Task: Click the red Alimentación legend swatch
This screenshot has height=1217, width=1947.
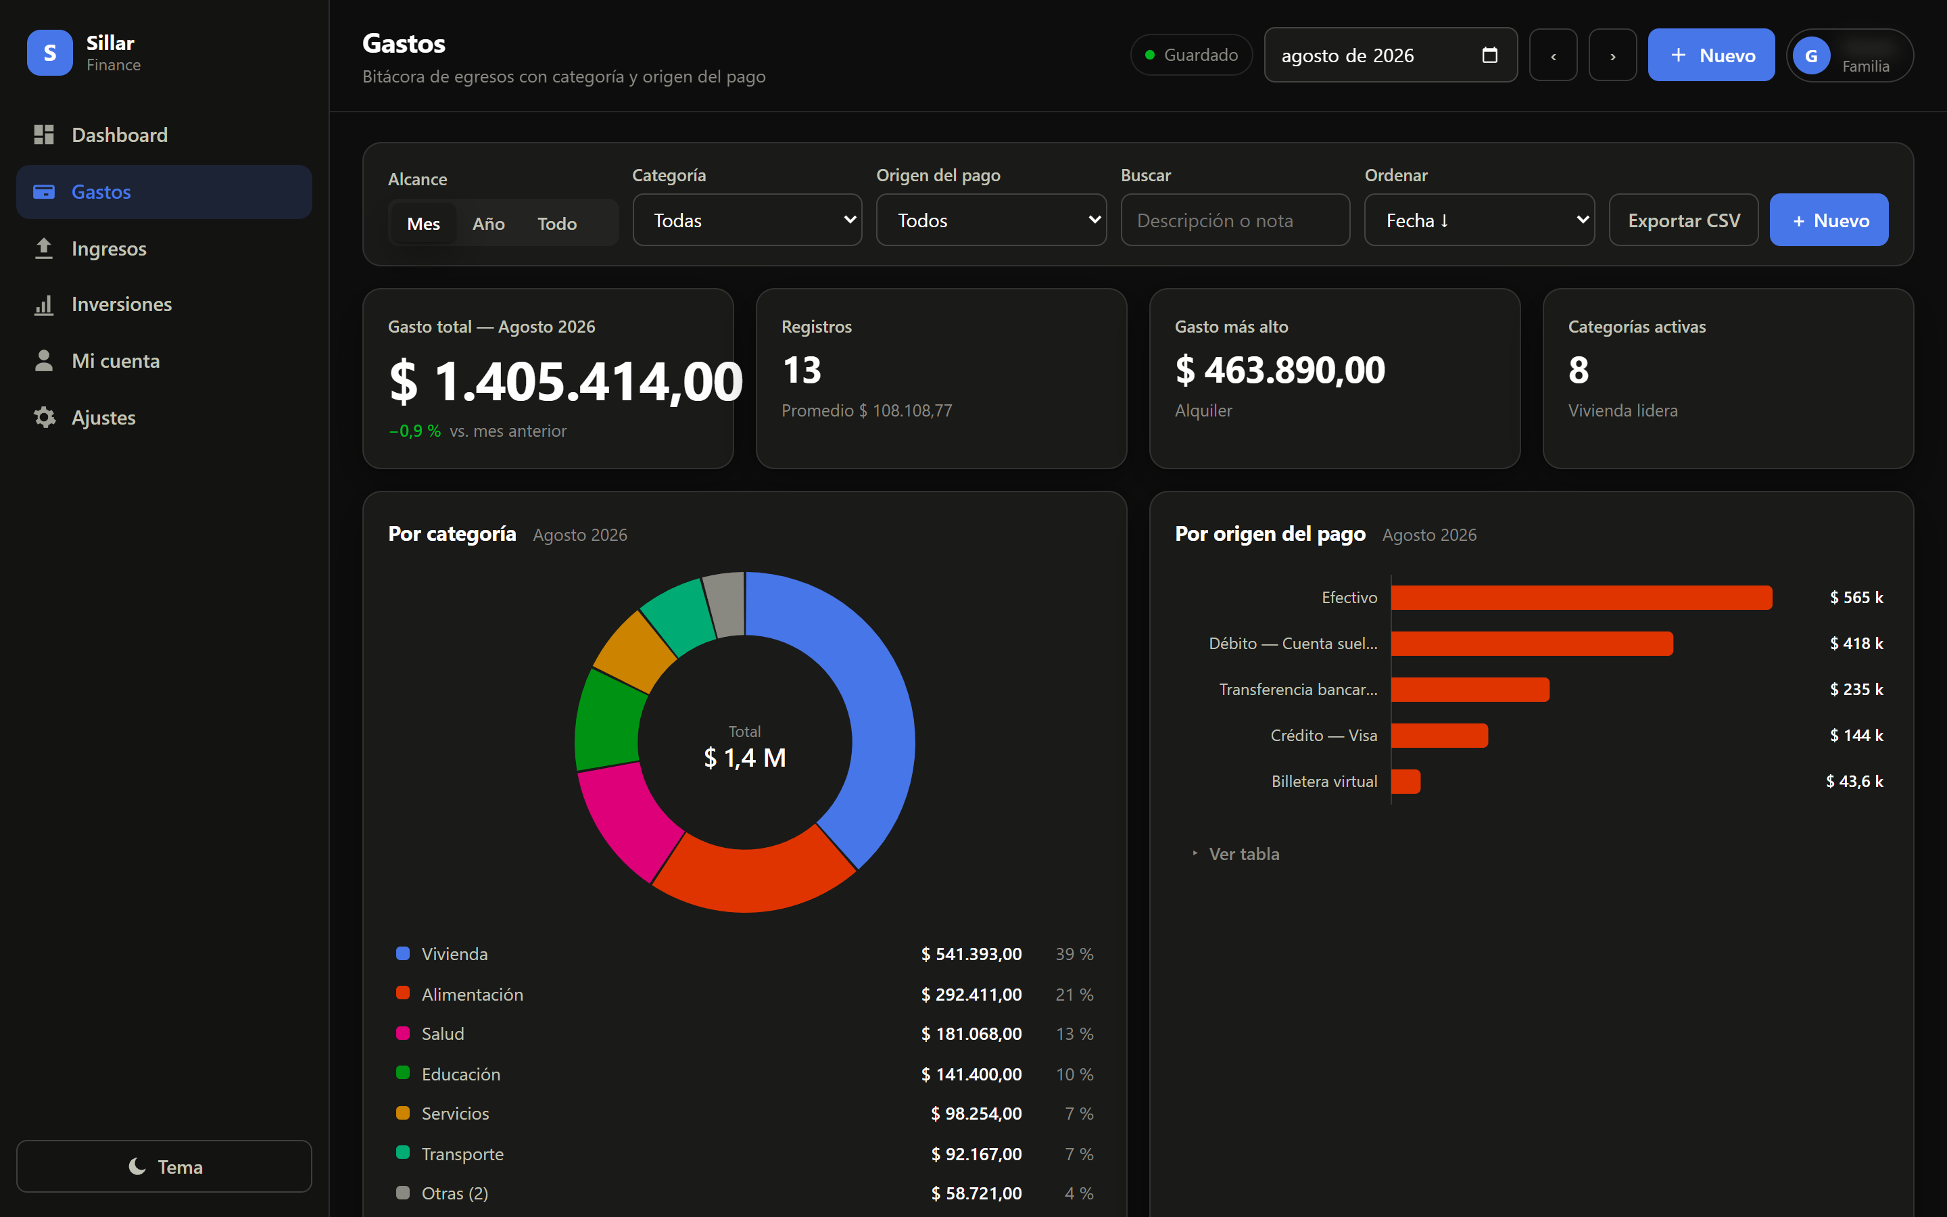Action: 403,993
